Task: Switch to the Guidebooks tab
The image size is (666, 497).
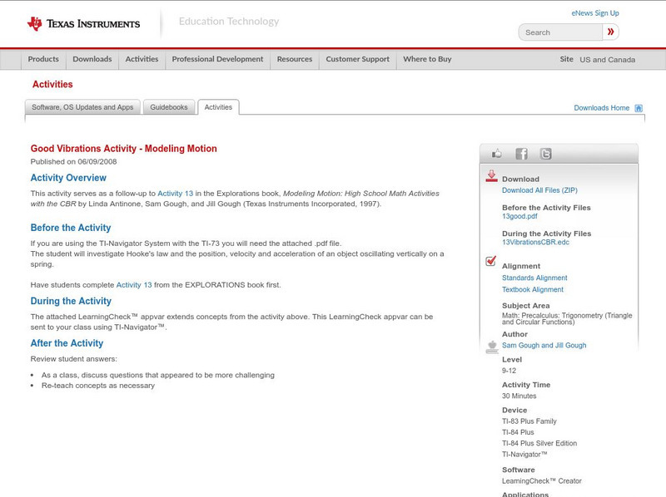Action: pyautogui.click(x=168, y=106)
